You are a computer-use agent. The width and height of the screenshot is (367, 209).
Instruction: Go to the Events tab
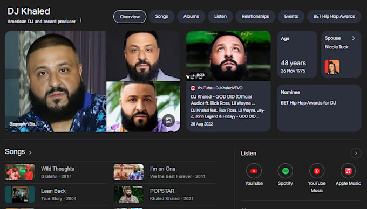point(291,16)
